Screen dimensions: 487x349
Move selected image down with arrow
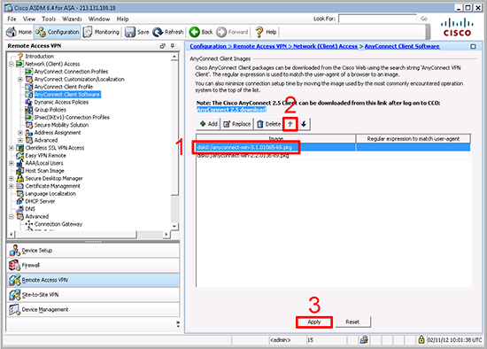click(304, 124)
